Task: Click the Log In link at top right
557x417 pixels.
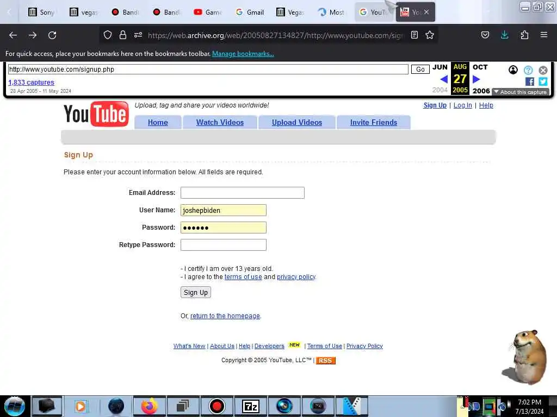Action: coord(462,105)
